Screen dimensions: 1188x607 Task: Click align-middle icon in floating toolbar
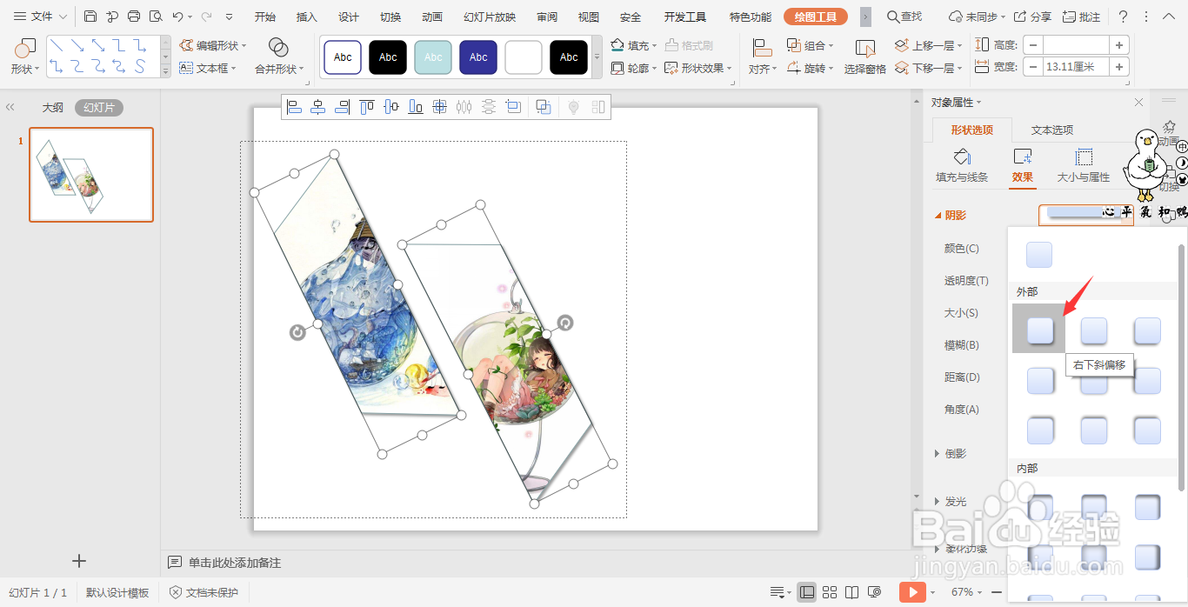pos(391,107)
